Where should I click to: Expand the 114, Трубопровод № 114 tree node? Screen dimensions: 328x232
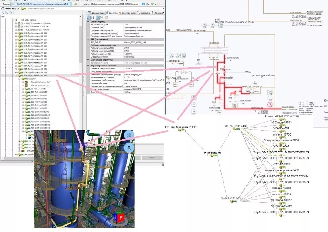16,33
